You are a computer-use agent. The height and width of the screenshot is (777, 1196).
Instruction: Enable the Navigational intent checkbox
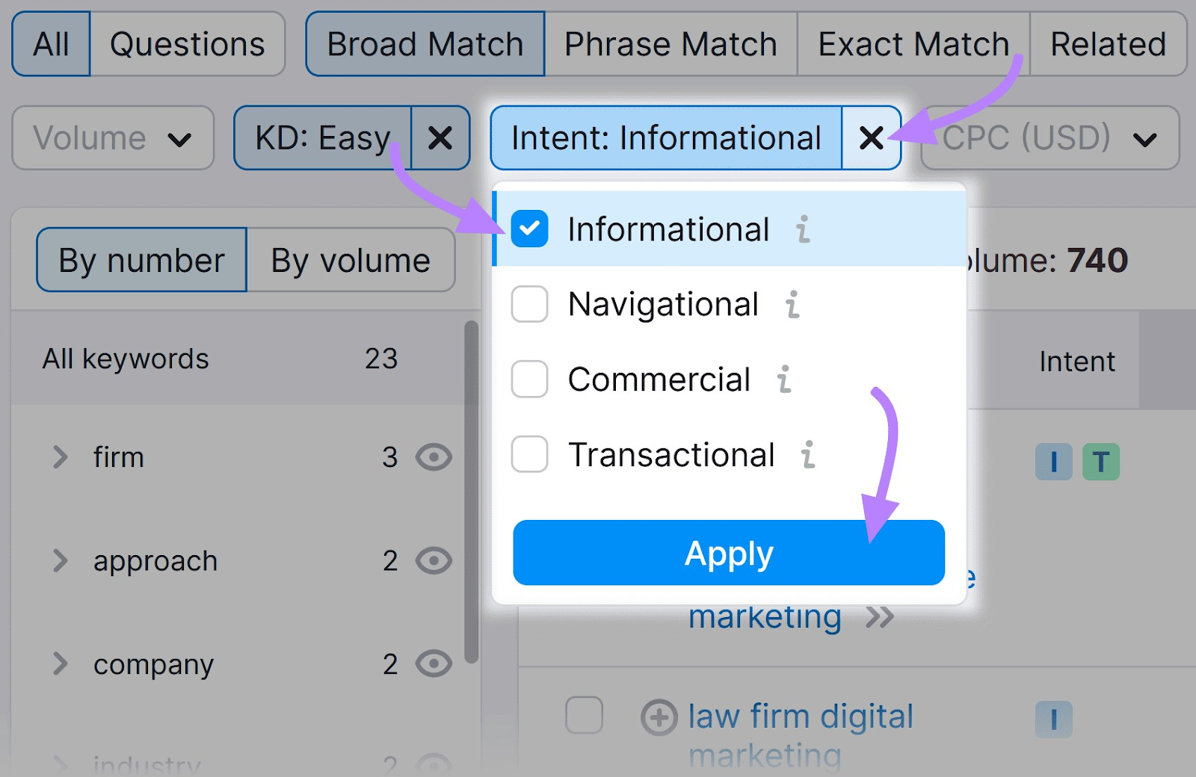click(529, 304)
